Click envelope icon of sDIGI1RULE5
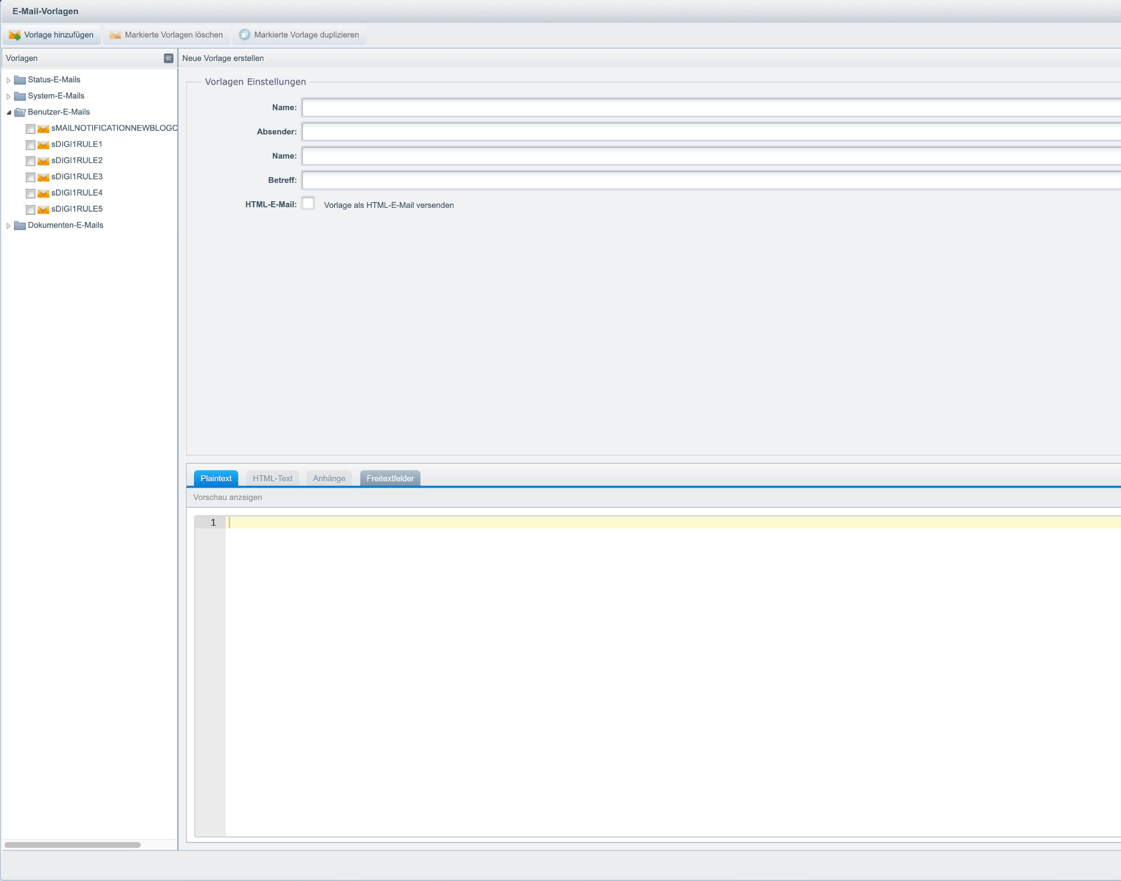Image resolution: width=1121 pixels, height=881 pixels. coord(43,210)
